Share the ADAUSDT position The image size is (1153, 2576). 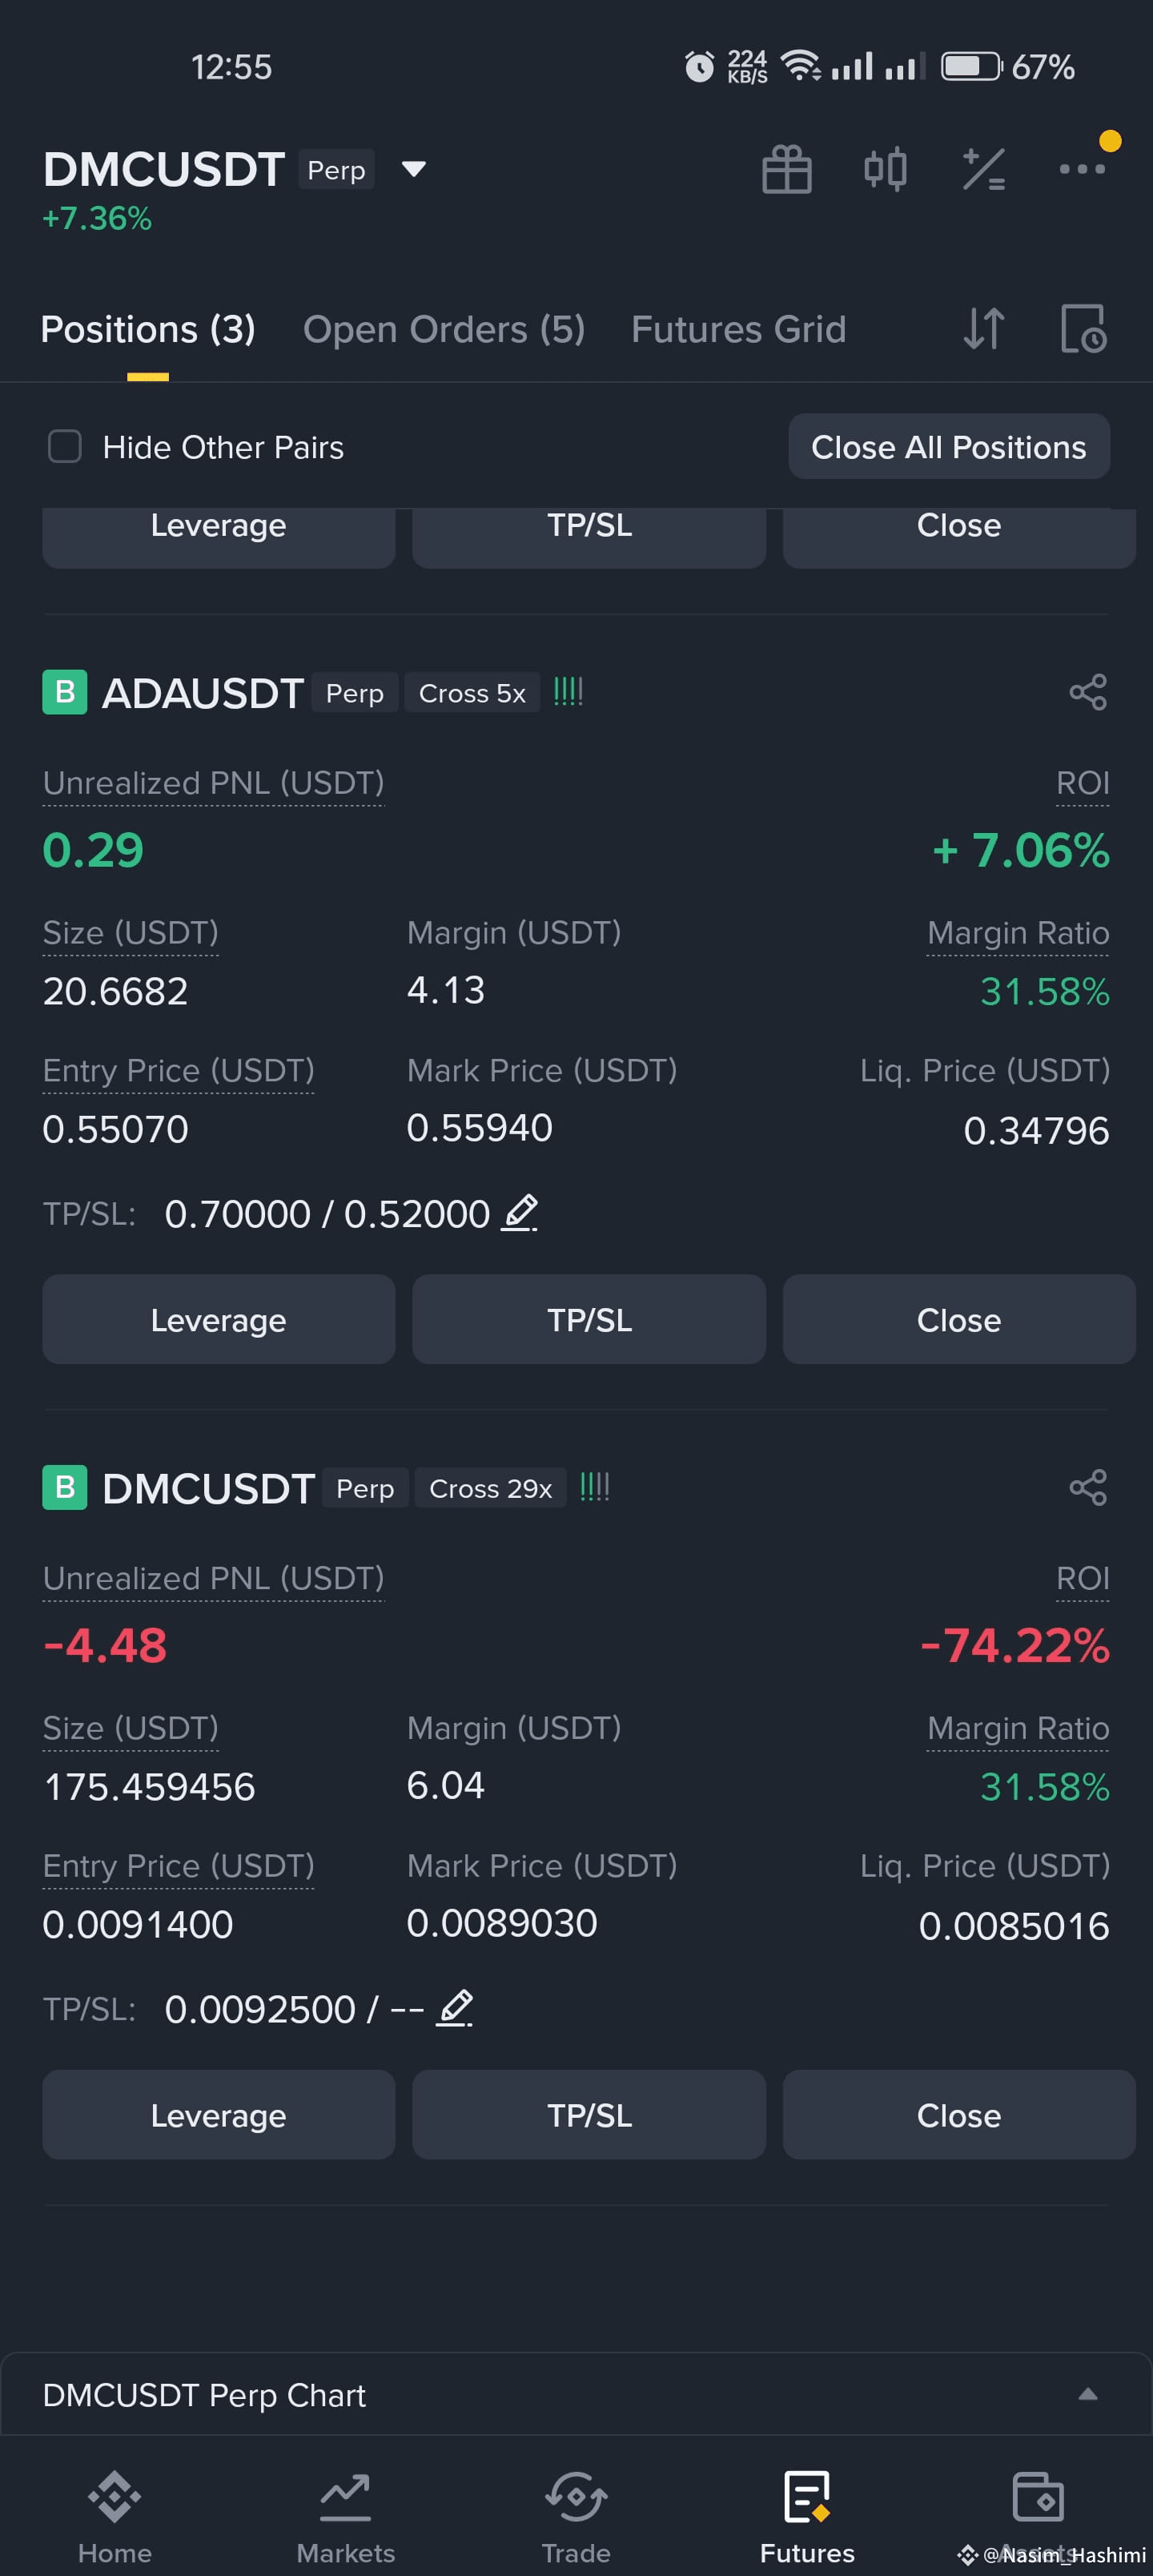pyautogui.click(x=1088, y=692)
